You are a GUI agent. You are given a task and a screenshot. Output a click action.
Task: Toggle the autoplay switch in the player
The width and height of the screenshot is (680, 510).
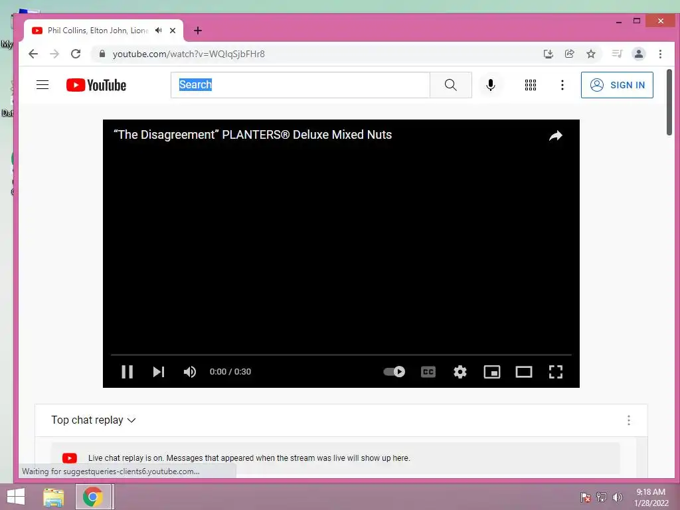(394, 372)
